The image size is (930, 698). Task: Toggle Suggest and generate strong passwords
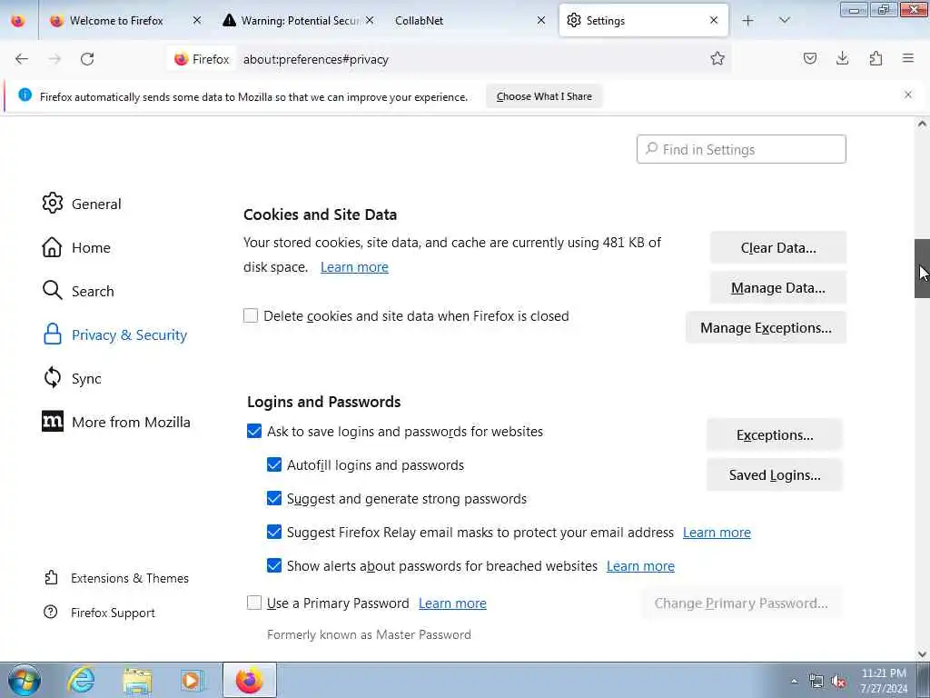pyautogui.click(x=274, y=499)
